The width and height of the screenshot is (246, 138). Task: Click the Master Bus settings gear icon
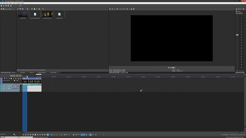(236, 9)
